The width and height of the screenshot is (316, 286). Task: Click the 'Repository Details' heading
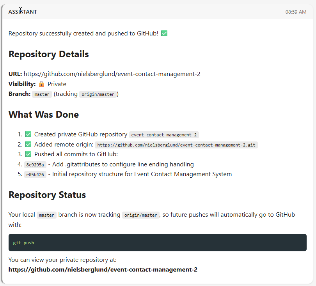(49, 54)
